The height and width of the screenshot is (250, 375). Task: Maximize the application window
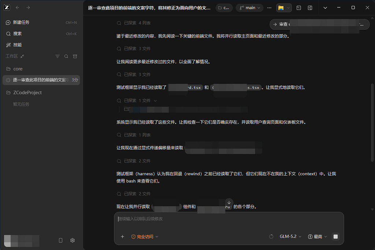(353, 8)
